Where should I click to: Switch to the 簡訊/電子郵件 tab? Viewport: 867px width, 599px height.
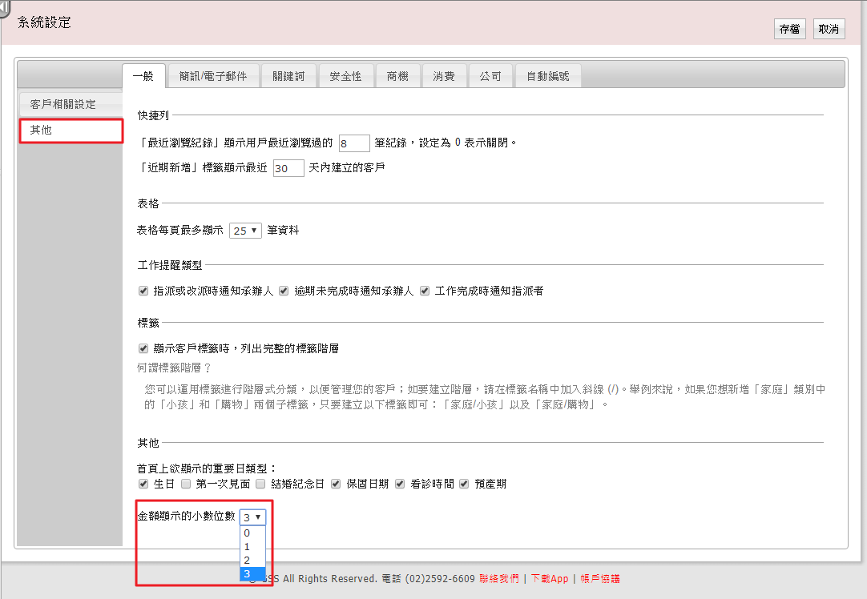pyautogui.click(x=213, y=76)
